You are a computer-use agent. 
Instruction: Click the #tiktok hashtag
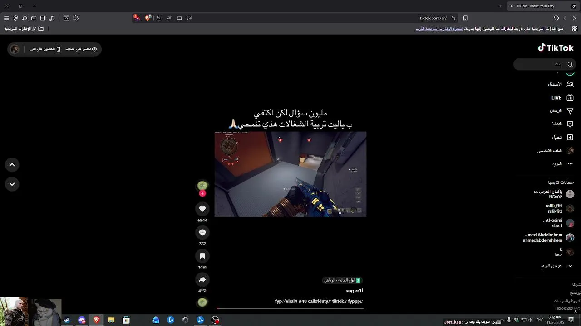[340, 301]
